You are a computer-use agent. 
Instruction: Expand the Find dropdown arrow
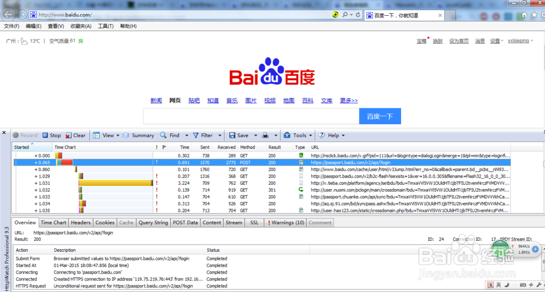[x=186, y=135]
